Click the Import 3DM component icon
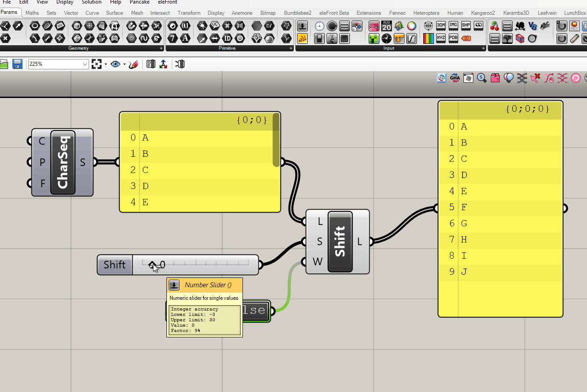Viewport: 587px width, 392px height. pos(441,26)
